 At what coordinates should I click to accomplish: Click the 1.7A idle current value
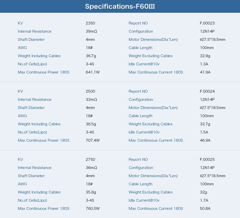tap(204, 200)
